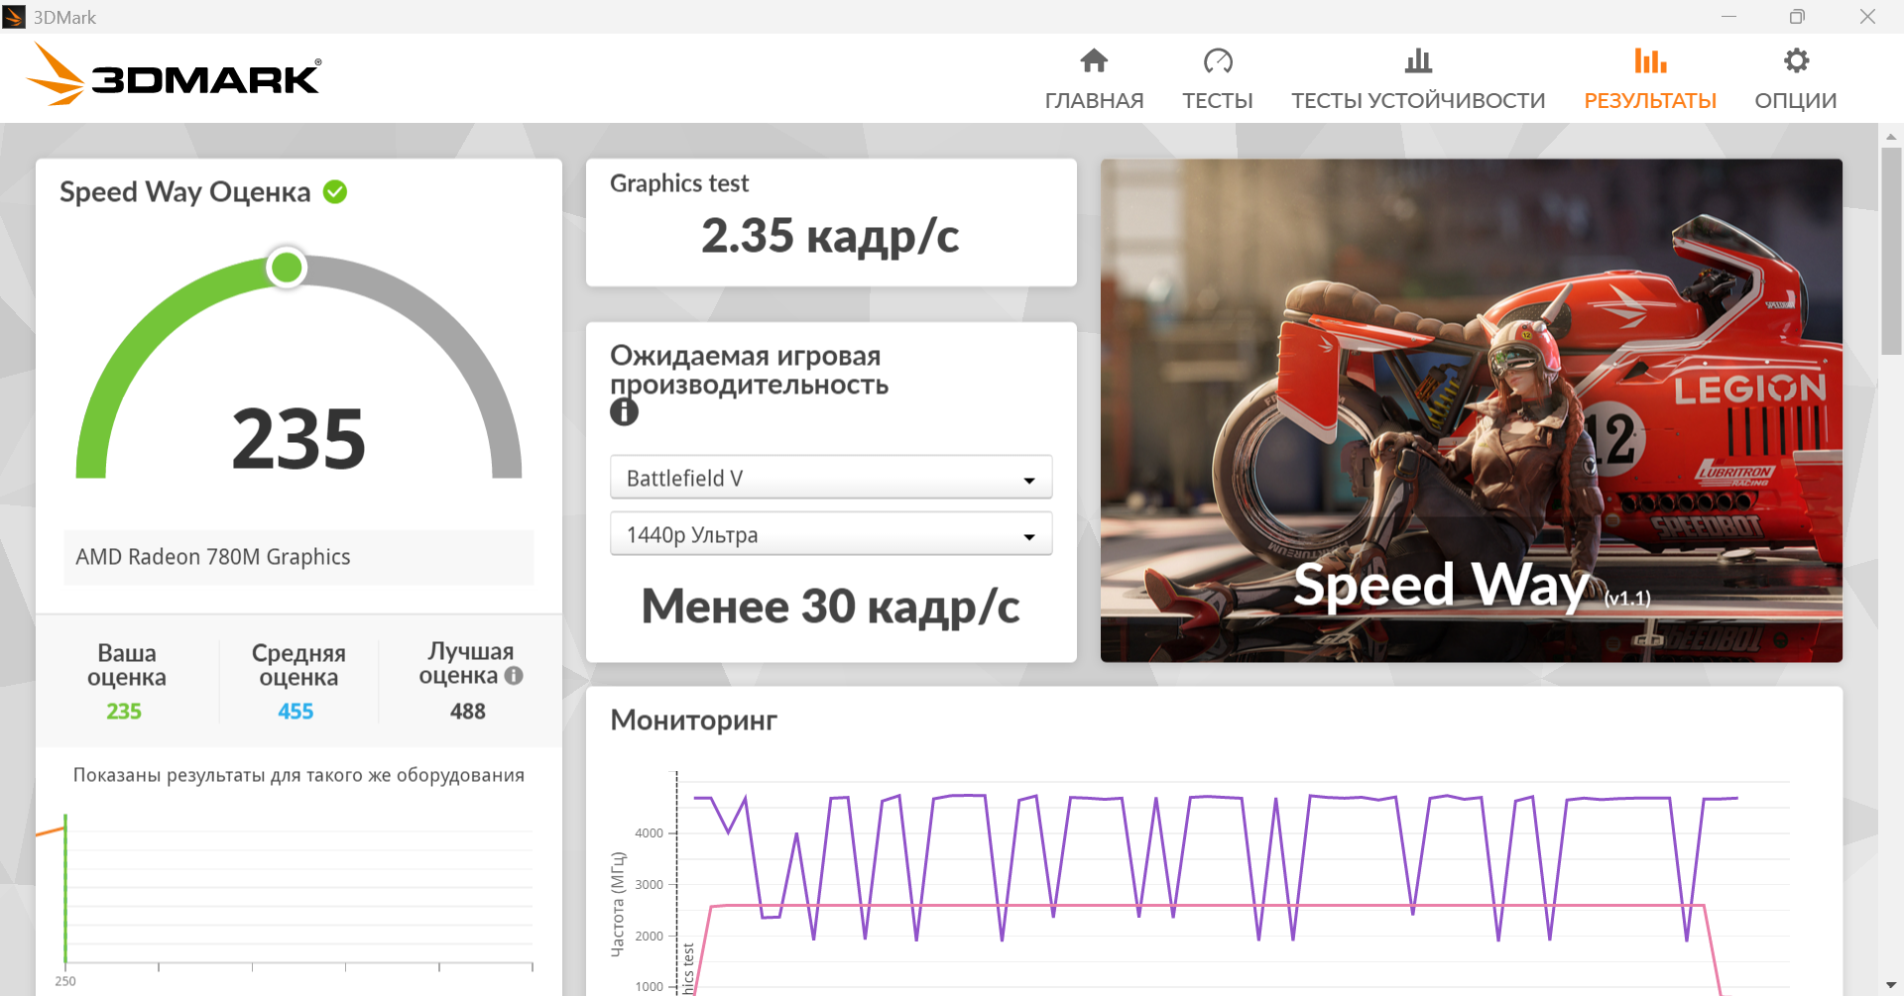
Task: Click the AMD Radeon 780M Graphics field
Action: click(298, 557)
